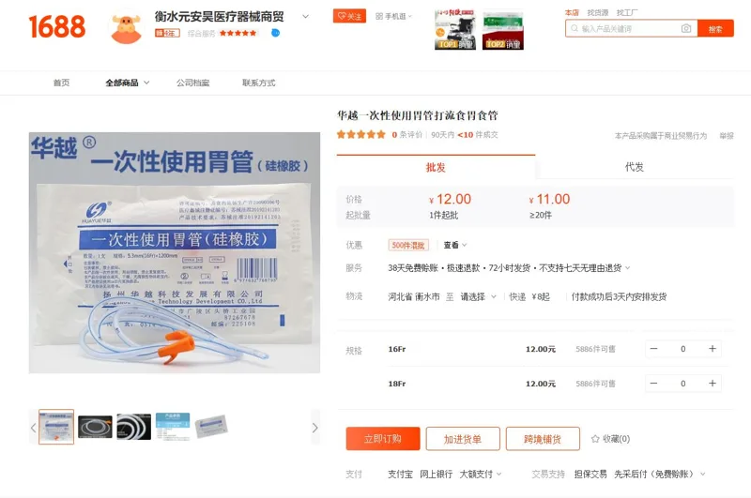Screen dimensions: 751x498
Task: Increase the 18Fr quantity
Action: (713, 384)
